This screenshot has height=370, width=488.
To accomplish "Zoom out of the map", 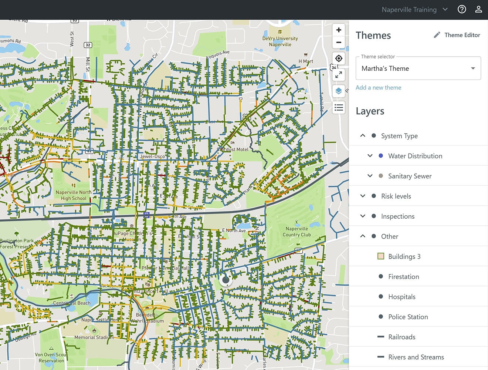I will (x=338, y=42).
